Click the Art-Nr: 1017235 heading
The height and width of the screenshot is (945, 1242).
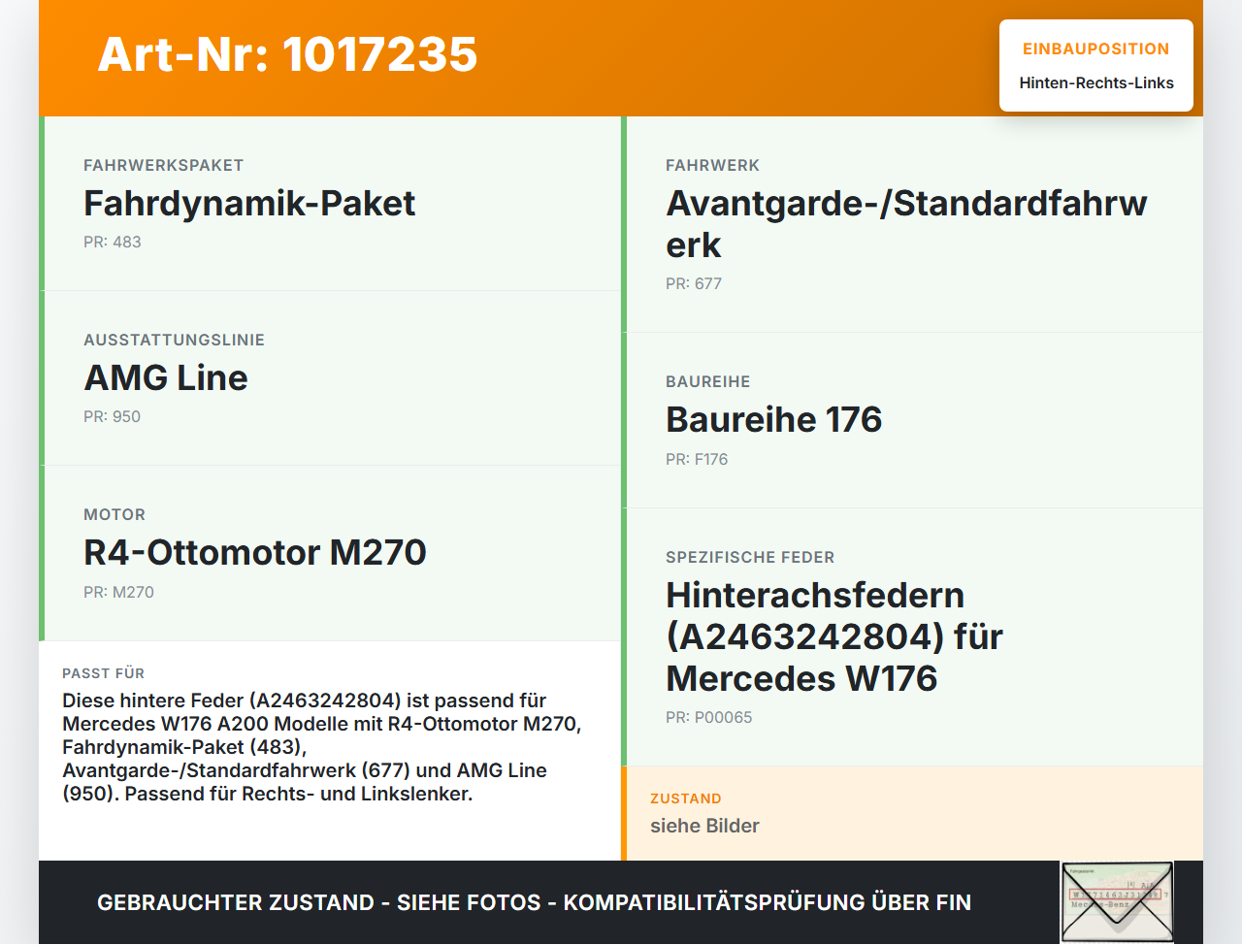[287, 54]
